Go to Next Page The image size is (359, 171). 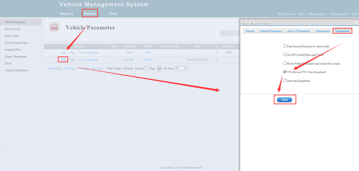coord(84,68)
